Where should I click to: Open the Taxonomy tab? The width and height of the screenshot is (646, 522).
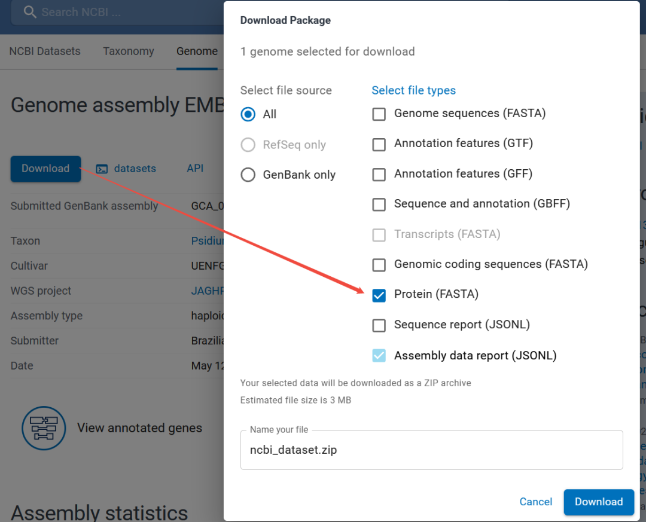tap(129, 51)
